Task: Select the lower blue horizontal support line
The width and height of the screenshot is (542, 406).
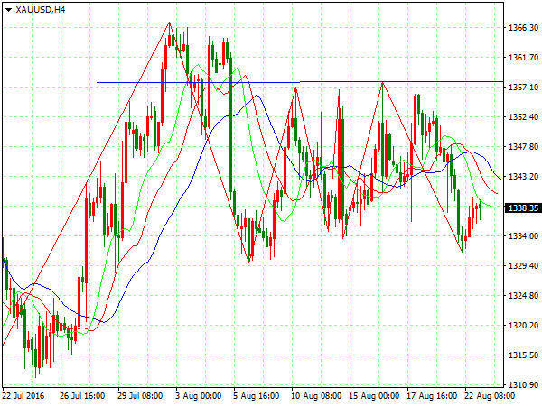Action: tap(253, 263)
